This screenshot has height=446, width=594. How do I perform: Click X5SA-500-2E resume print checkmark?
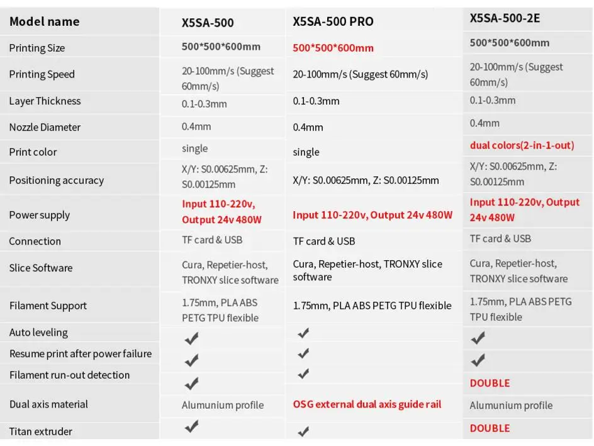click(x=478, y=360)
